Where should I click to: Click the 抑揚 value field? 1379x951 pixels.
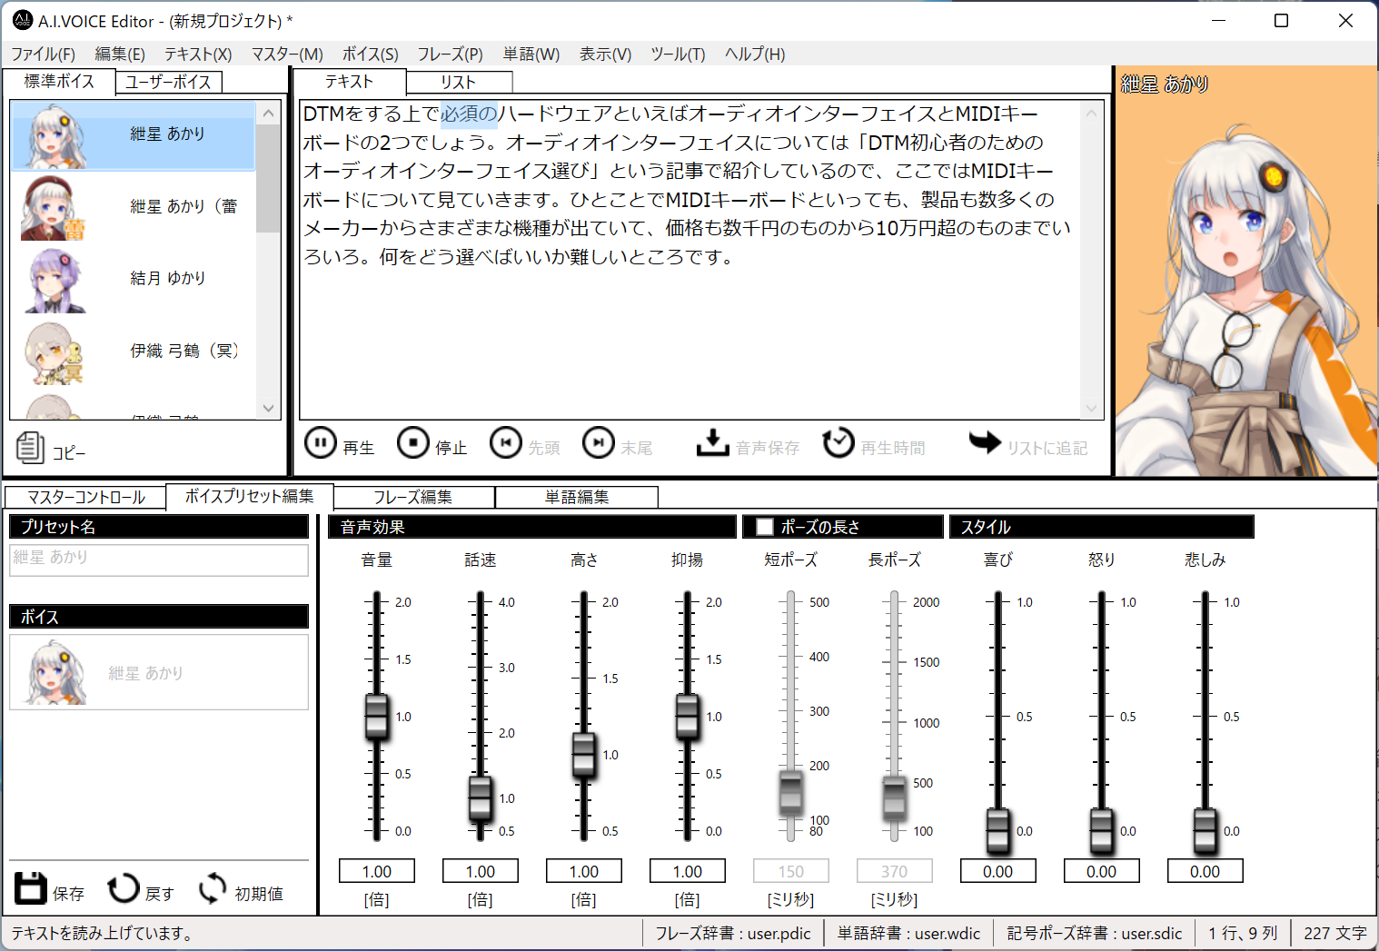(688, 871)
